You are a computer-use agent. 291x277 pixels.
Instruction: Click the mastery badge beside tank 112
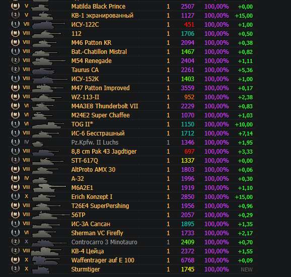pyautogui.click(x=16, y=33)
